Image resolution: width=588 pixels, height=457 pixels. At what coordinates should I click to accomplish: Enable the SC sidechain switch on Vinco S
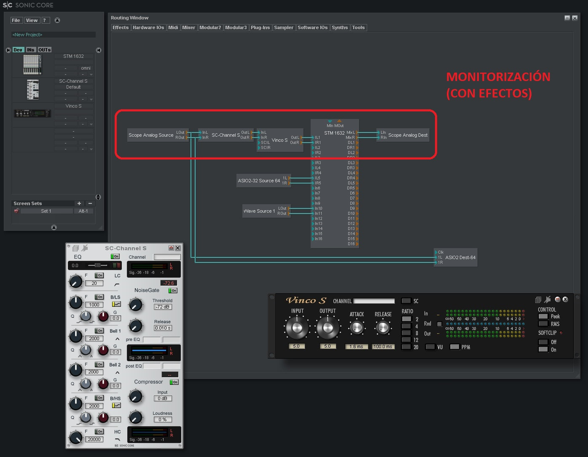click(406, 301)
